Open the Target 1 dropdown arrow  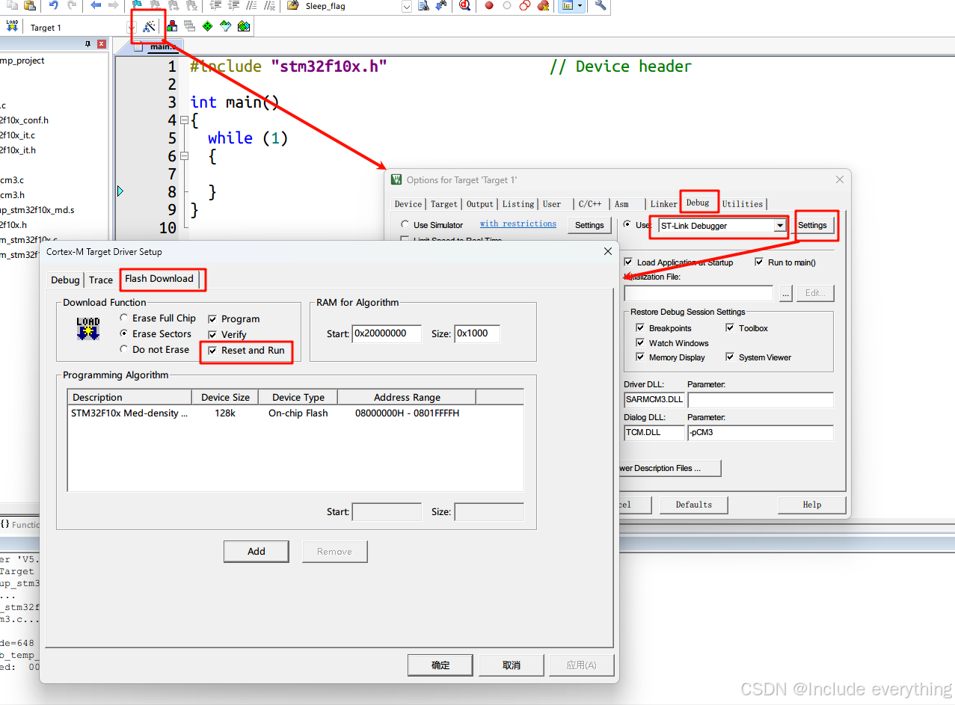(132, 28)
